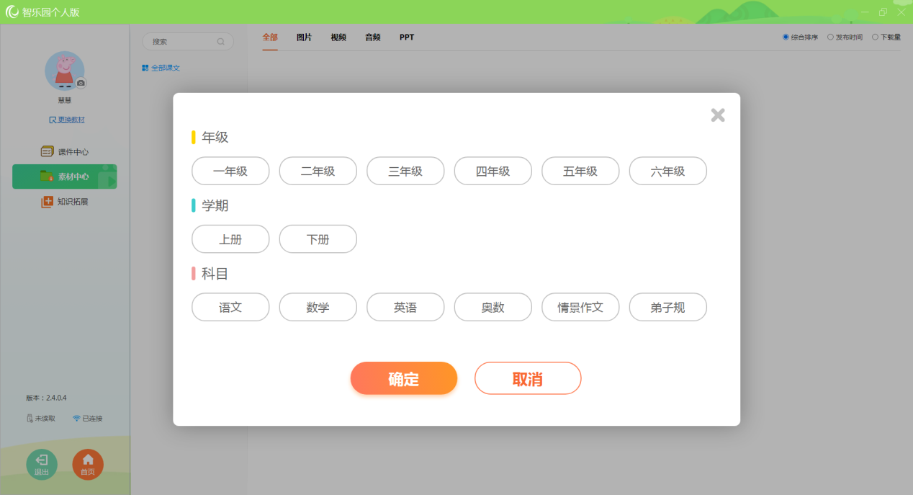The image size is (913, 495).
Task: Pick 情景作文 subject
Action: click(580, 307)
